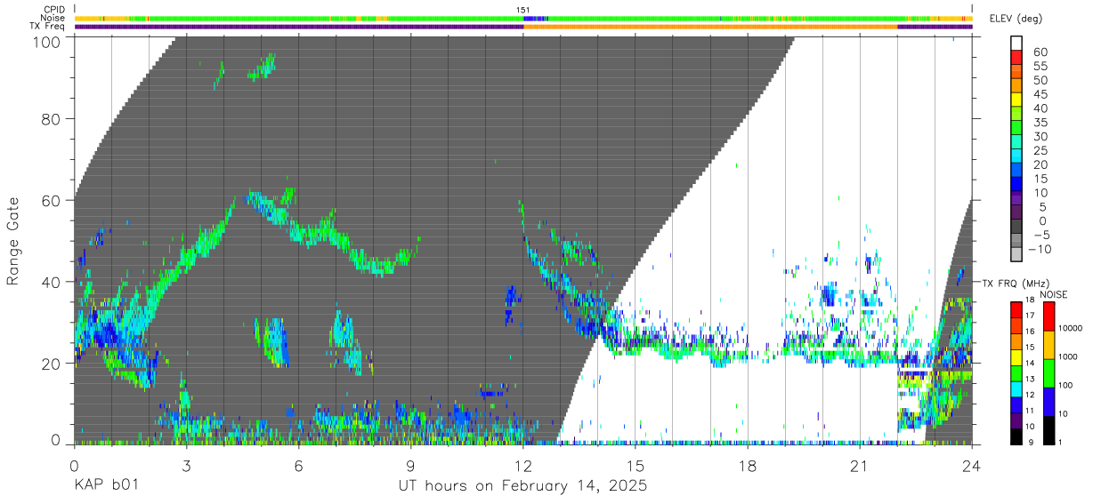
Task: Click the yellow segment of the ELEV colorbar
Action: (x=1017, y=100)
